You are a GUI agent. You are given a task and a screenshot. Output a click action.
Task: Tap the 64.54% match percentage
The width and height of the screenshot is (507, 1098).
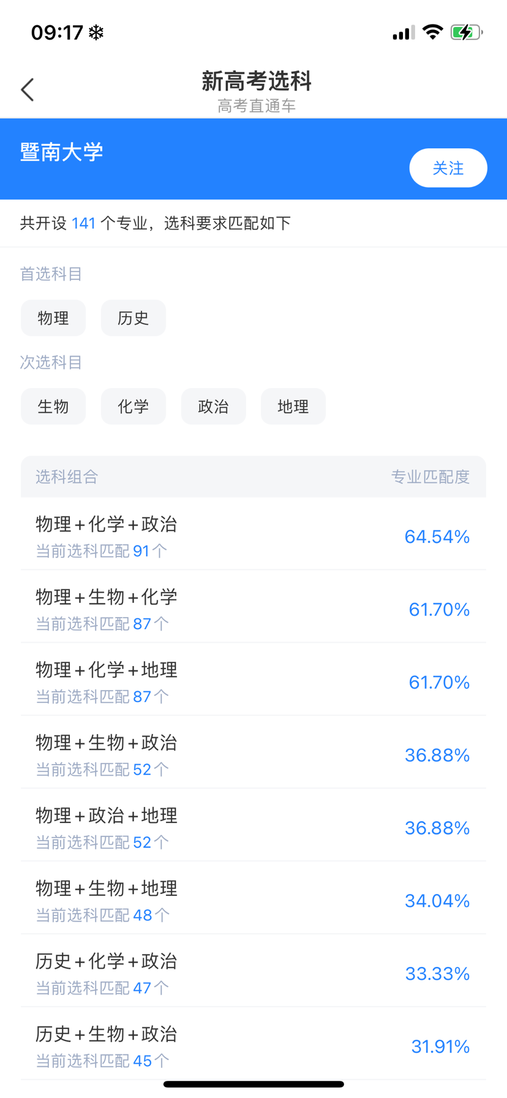[x=437, y=537]
